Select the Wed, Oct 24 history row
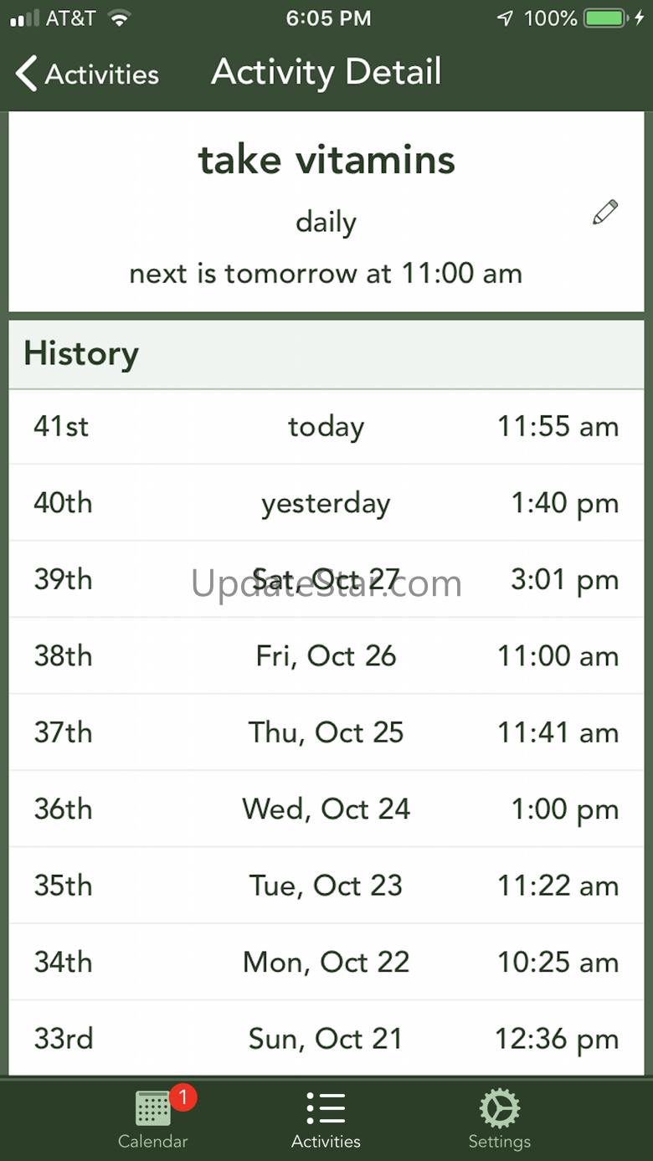653x1161 pixels. [x=326, y=809]
